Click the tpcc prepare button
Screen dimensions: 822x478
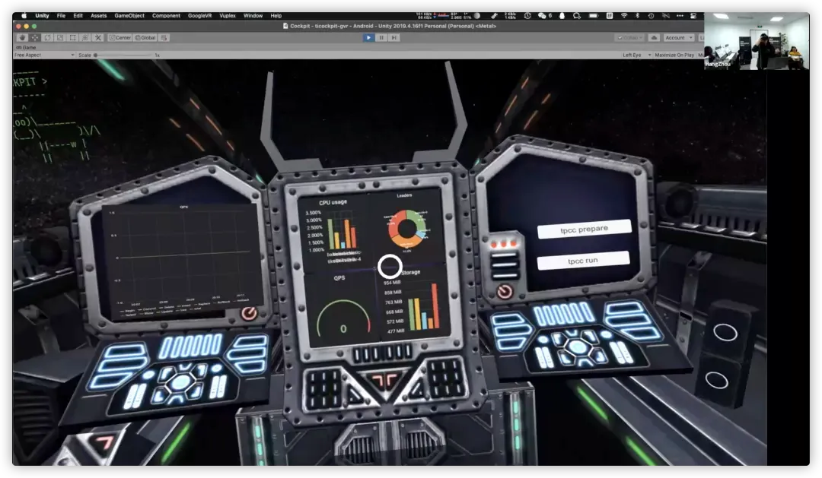(x=584, y=229)
